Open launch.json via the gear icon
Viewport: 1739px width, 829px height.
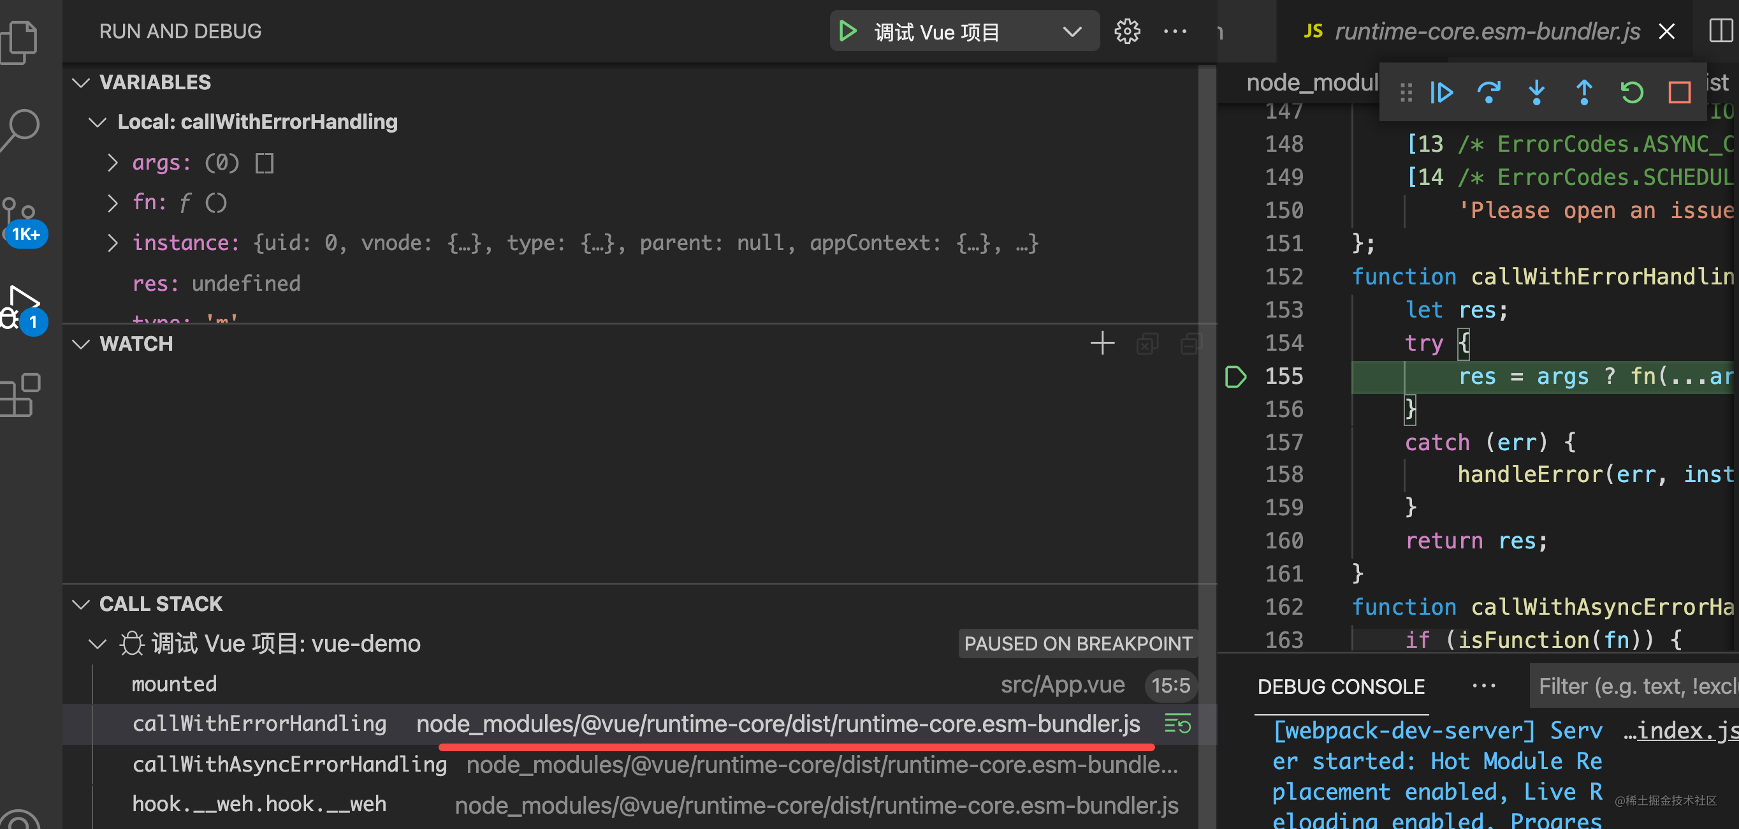pos(1126,32)
